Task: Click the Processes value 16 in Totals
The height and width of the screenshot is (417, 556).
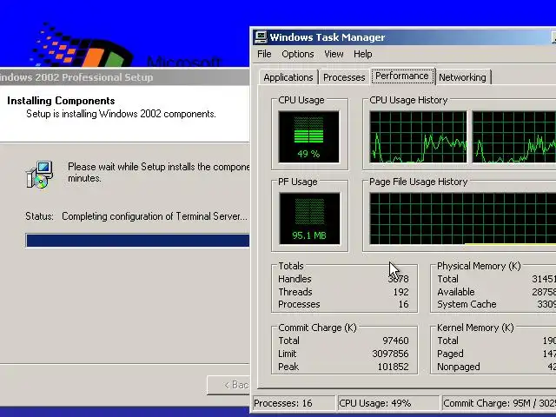Action: point(403,304)
